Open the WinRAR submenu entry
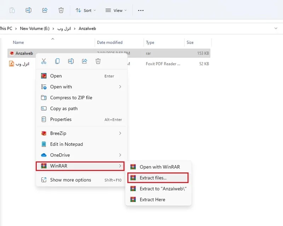This screenshot has height=226, width=283. (x=80, y=166)
